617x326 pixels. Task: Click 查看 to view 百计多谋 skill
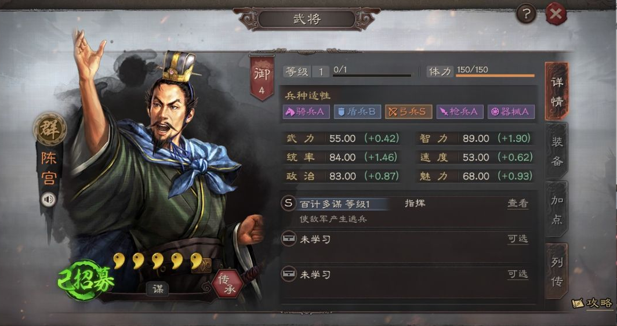pyautogui.click(x=517, y=204)
